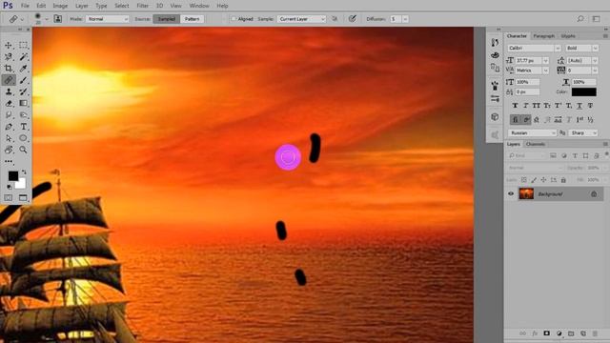
Task: Open the File menu
Action: pos(25,6)
